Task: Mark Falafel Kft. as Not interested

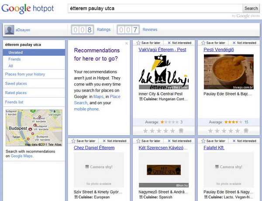Action: click(245, 141)
